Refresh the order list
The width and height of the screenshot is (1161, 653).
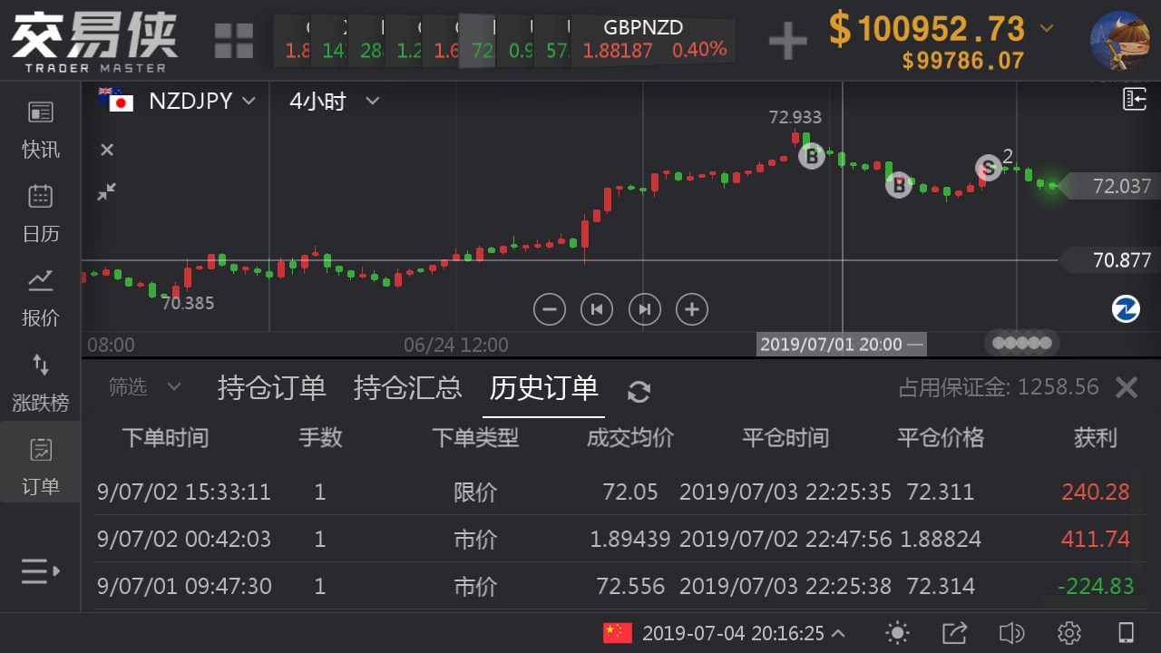639,392
